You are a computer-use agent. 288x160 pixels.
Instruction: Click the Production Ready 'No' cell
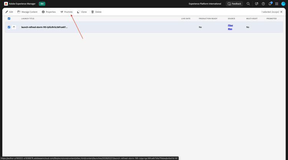(x=200, y=27)
